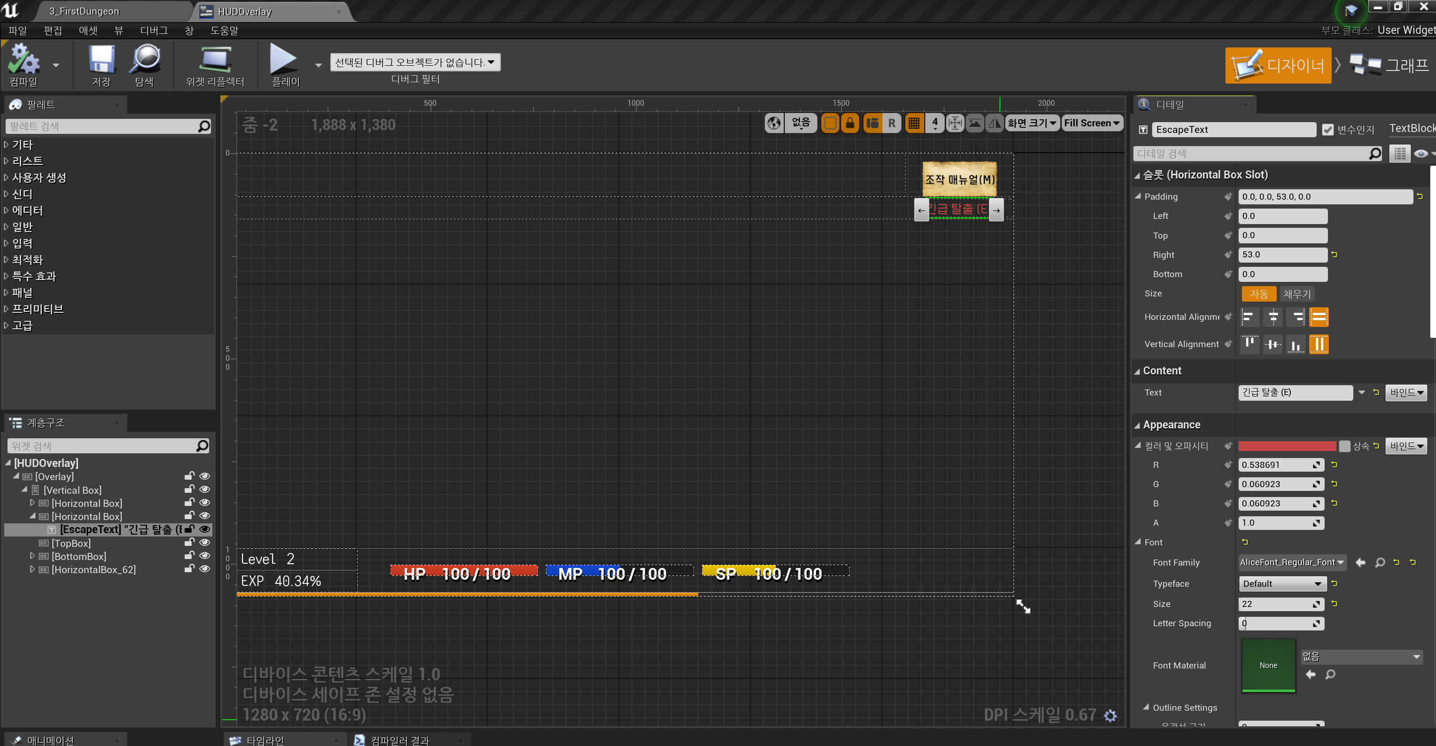Click the red color and opacity swatch
Viewport: 1436px width, 746px height.
click(1287, 446)
